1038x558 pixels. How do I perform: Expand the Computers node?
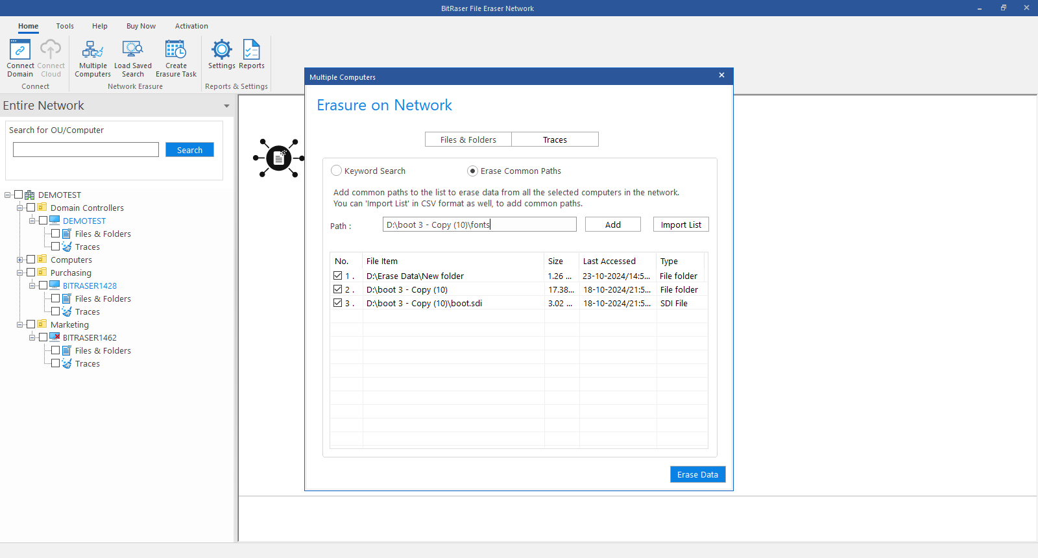click(x=20, y=260)
